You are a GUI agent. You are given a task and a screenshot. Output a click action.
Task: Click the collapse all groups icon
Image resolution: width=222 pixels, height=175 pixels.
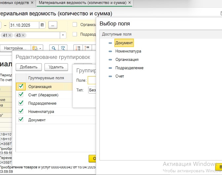87,48
